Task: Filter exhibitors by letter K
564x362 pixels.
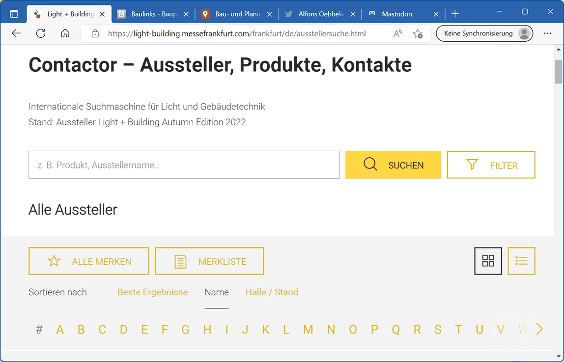Action: [x=266, y=329]
